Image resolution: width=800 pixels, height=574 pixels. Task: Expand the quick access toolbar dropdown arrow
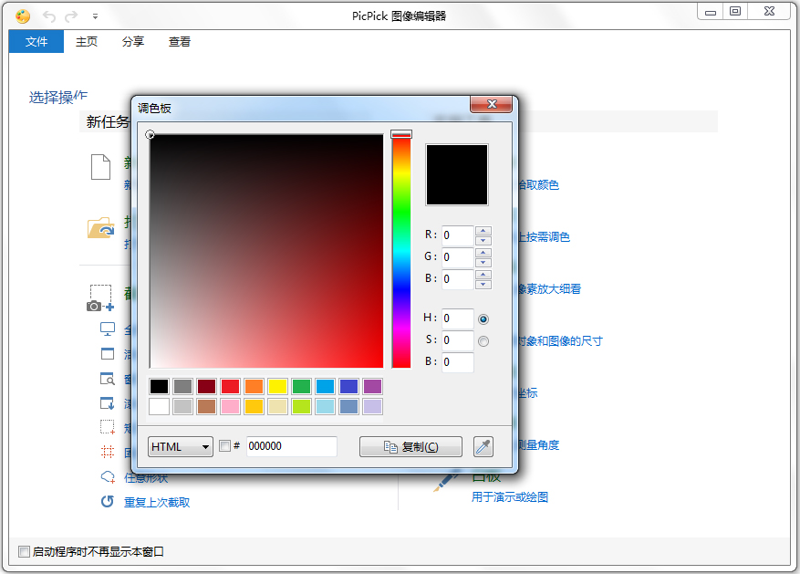pos(96,16)
